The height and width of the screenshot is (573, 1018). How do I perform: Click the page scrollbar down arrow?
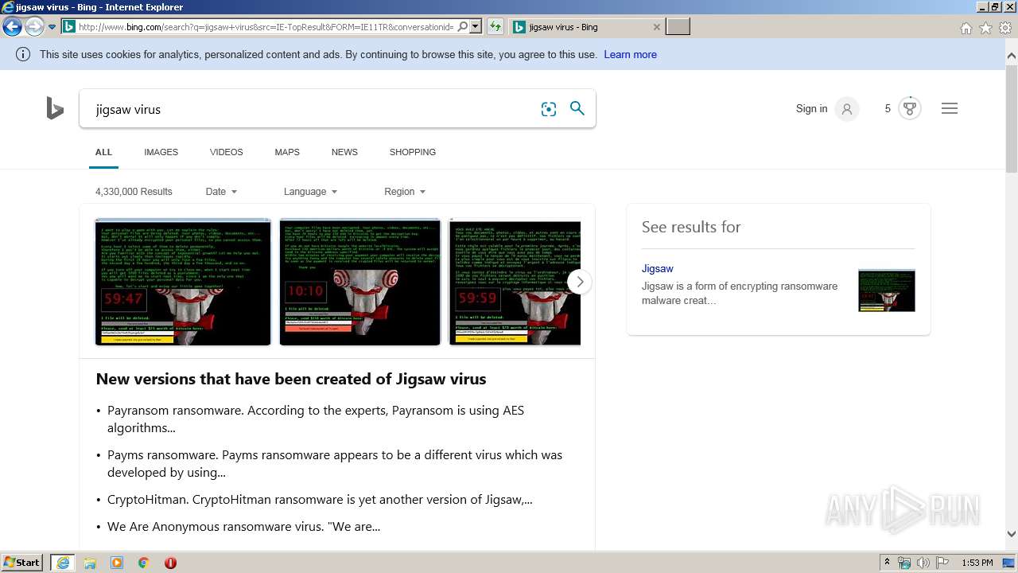tap(1012, 534)
